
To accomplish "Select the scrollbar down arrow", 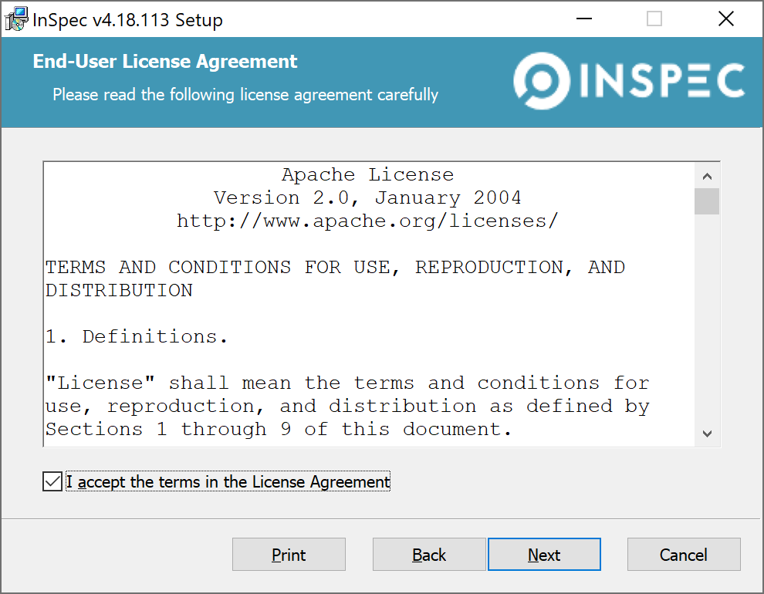I will click(707, 434).
